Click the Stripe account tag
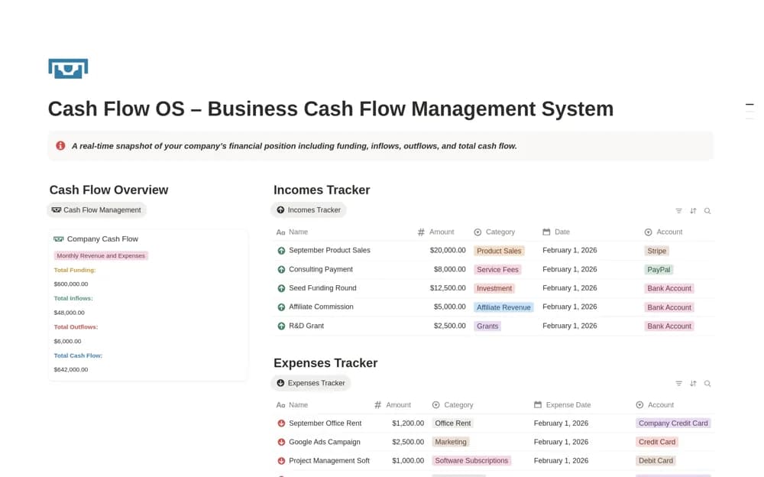 pyautogui.click(x=656, y=251)
